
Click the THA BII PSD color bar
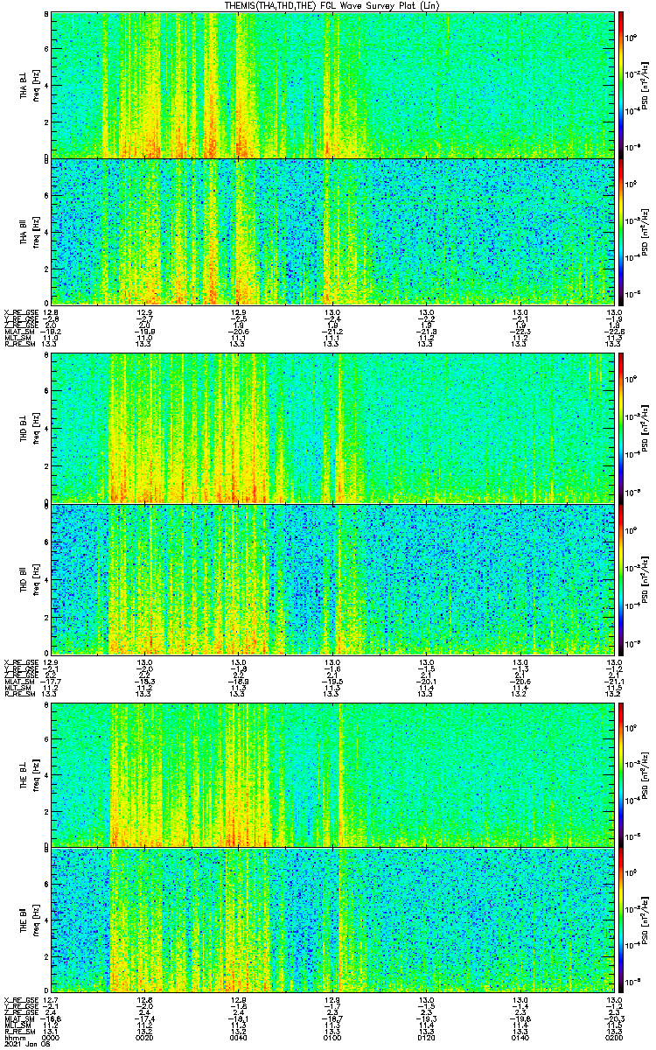pos(621,230)
